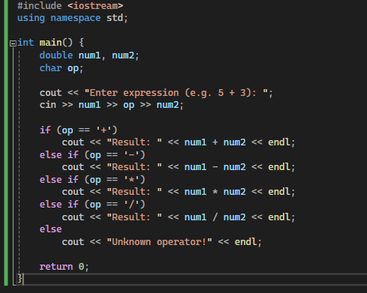Click 'endl' on the Unknown operator line
This screenshot has height=293, width=367.
click(245, 242)
